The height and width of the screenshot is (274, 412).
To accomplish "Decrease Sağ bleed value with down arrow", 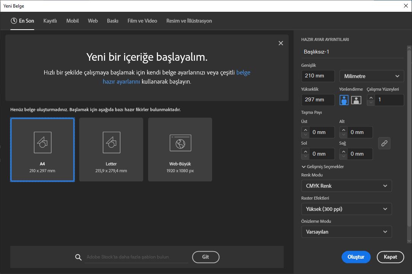I will [x=343, y=156].
